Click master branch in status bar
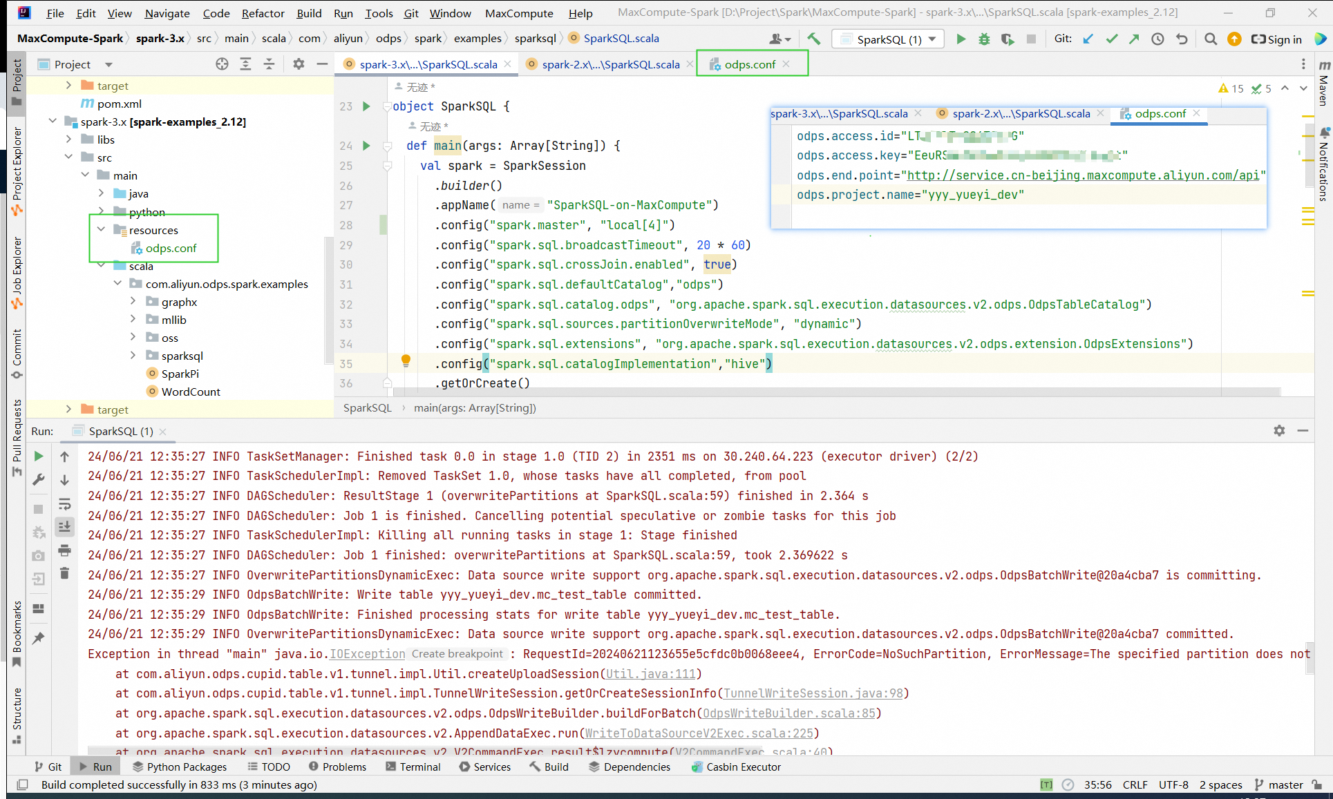This screenshot has width=1333, height=799. (1279, 784)
